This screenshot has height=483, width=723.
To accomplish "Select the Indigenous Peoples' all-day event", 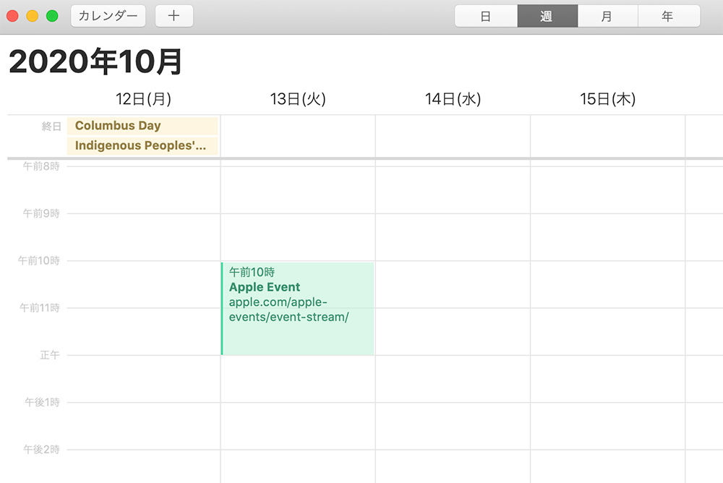I will (142, 145).
